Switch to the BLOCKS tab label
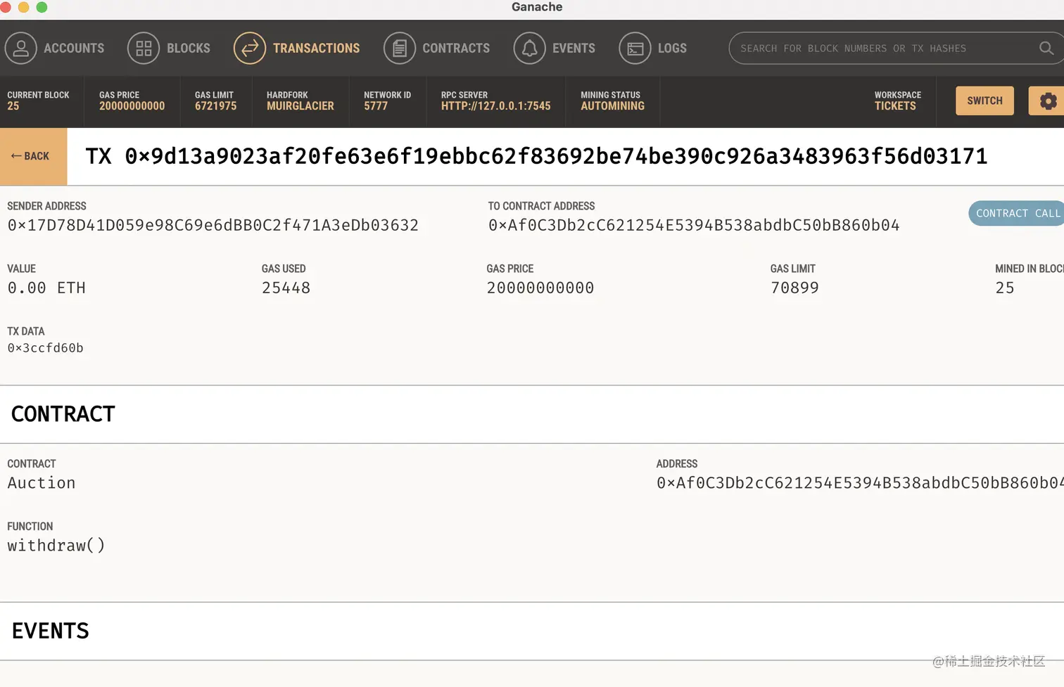This screenshot has height=687, width=1064. click(189, 49)
